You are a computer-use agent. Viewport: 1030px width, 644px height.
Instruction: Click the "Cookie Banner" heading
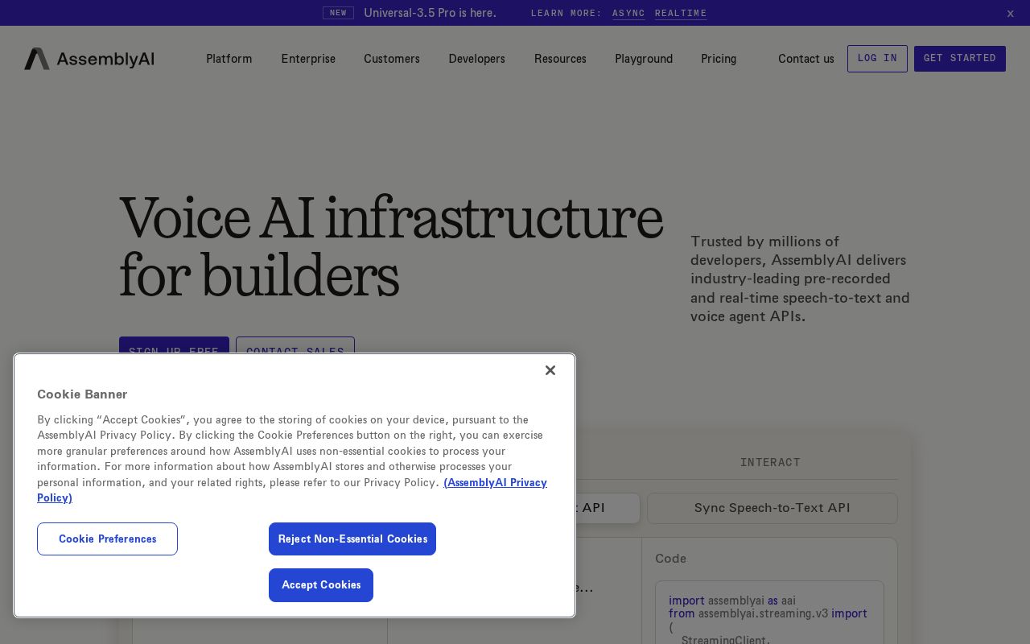[x=82, y=394]
